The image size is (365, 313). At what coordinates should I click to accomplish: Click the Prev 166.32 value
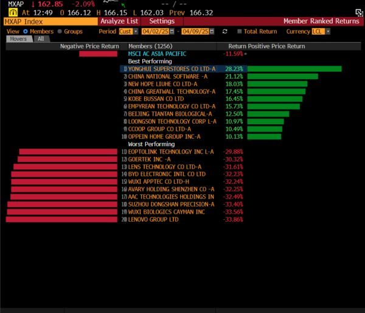pos(201,13)
